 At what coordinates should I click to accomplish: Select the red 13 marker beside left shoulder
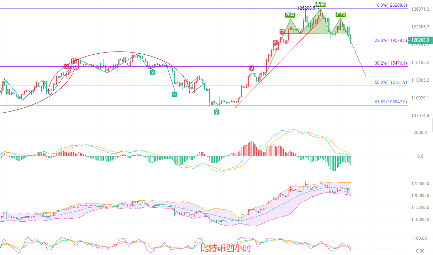point(282,32)
